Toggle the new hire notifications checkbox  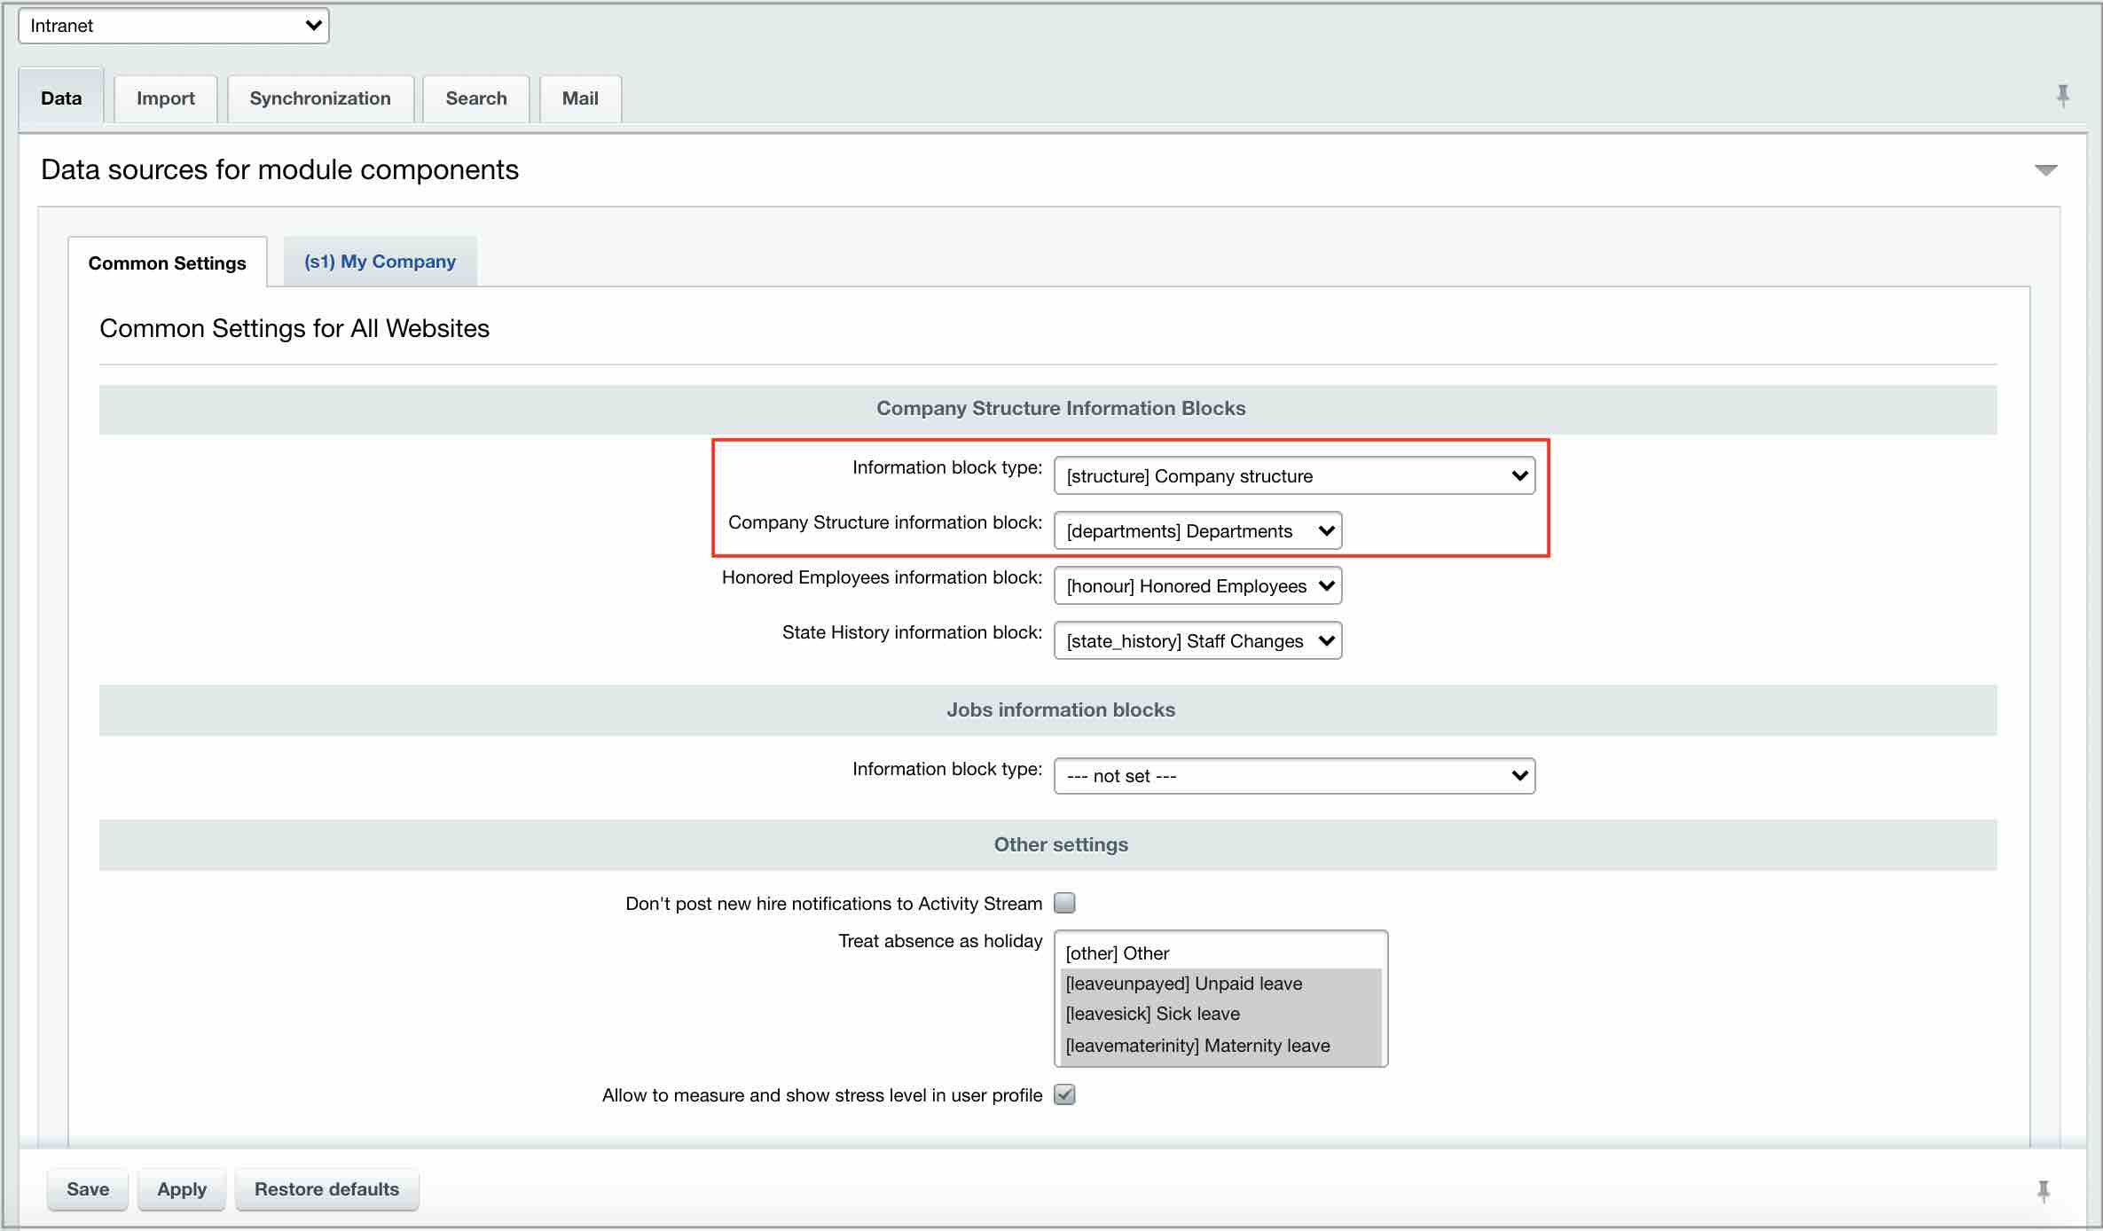coord(1064,903)
